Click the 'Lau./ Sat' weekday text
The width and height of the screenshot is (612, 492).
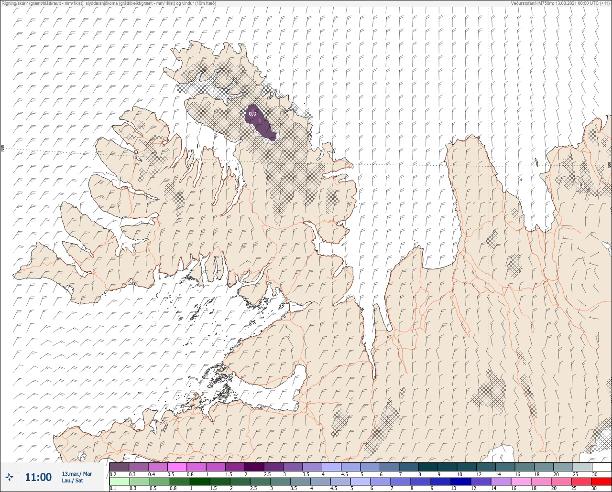72,481
